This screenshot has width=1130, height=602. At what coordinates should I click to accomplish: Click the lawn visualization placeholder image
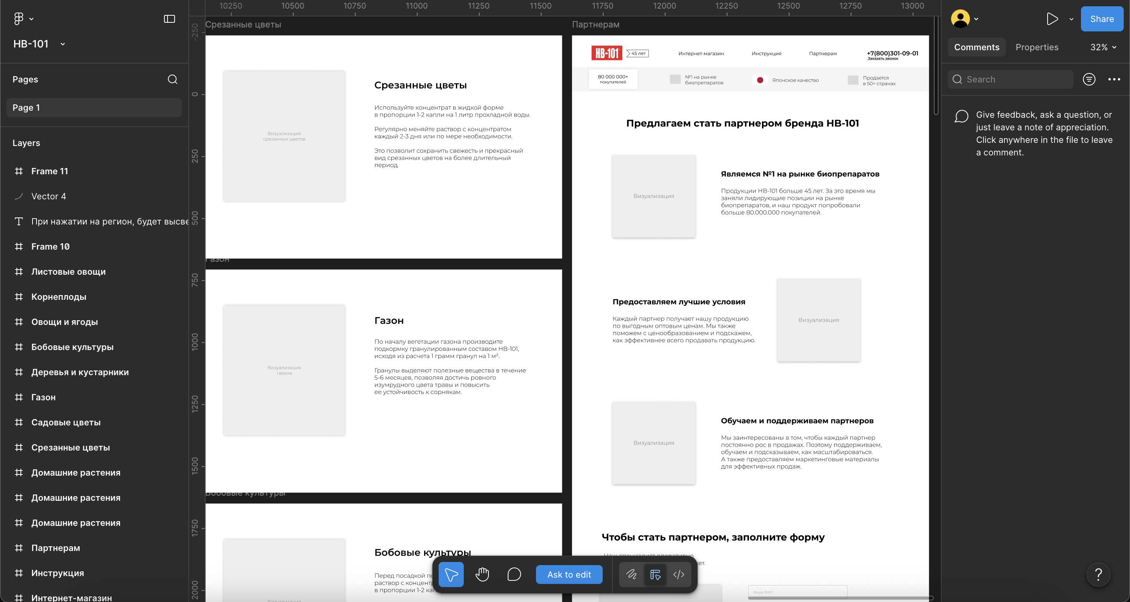(x=284, y=370)
